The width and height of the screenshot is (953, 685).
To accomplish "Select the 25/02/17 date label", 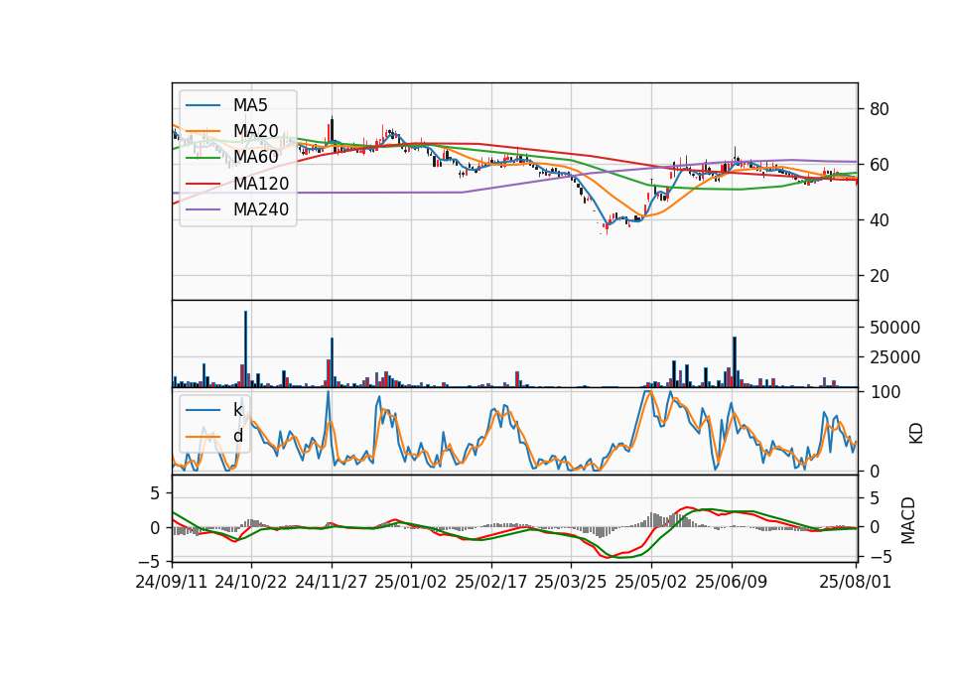I will click(491, 582).
